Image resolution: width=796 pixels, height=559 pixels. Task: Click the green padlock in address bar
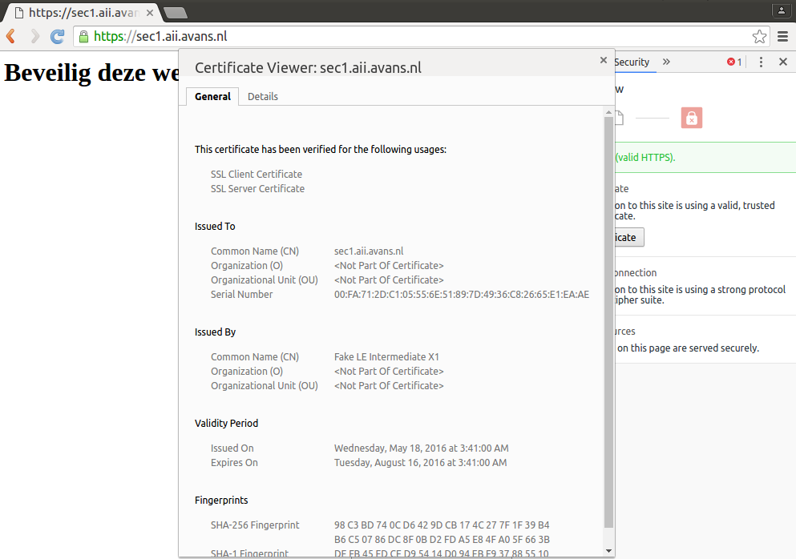[x=83, y=36]
